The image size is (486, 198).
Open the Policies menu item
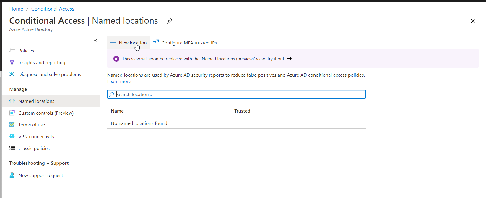26,51
